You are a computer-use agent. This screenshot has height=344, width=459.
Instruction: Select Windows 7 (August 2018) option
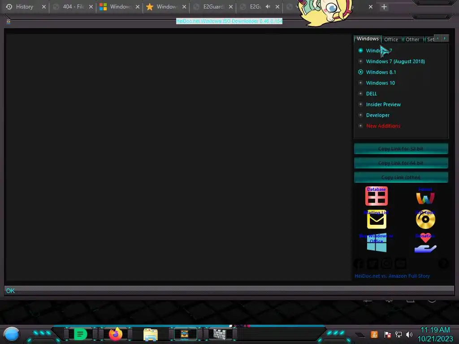392,61
